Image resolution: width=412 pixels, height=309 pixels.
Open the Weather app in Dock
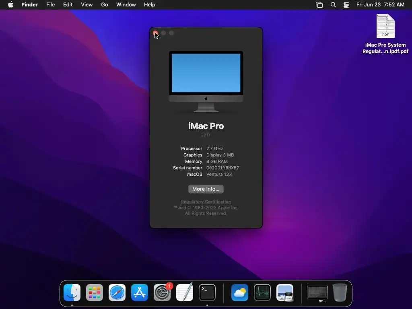(240, 293)
